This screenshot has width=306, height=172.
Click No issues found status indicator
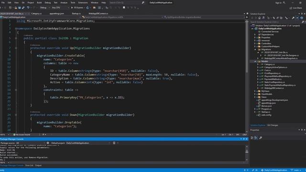coord(22,135)
